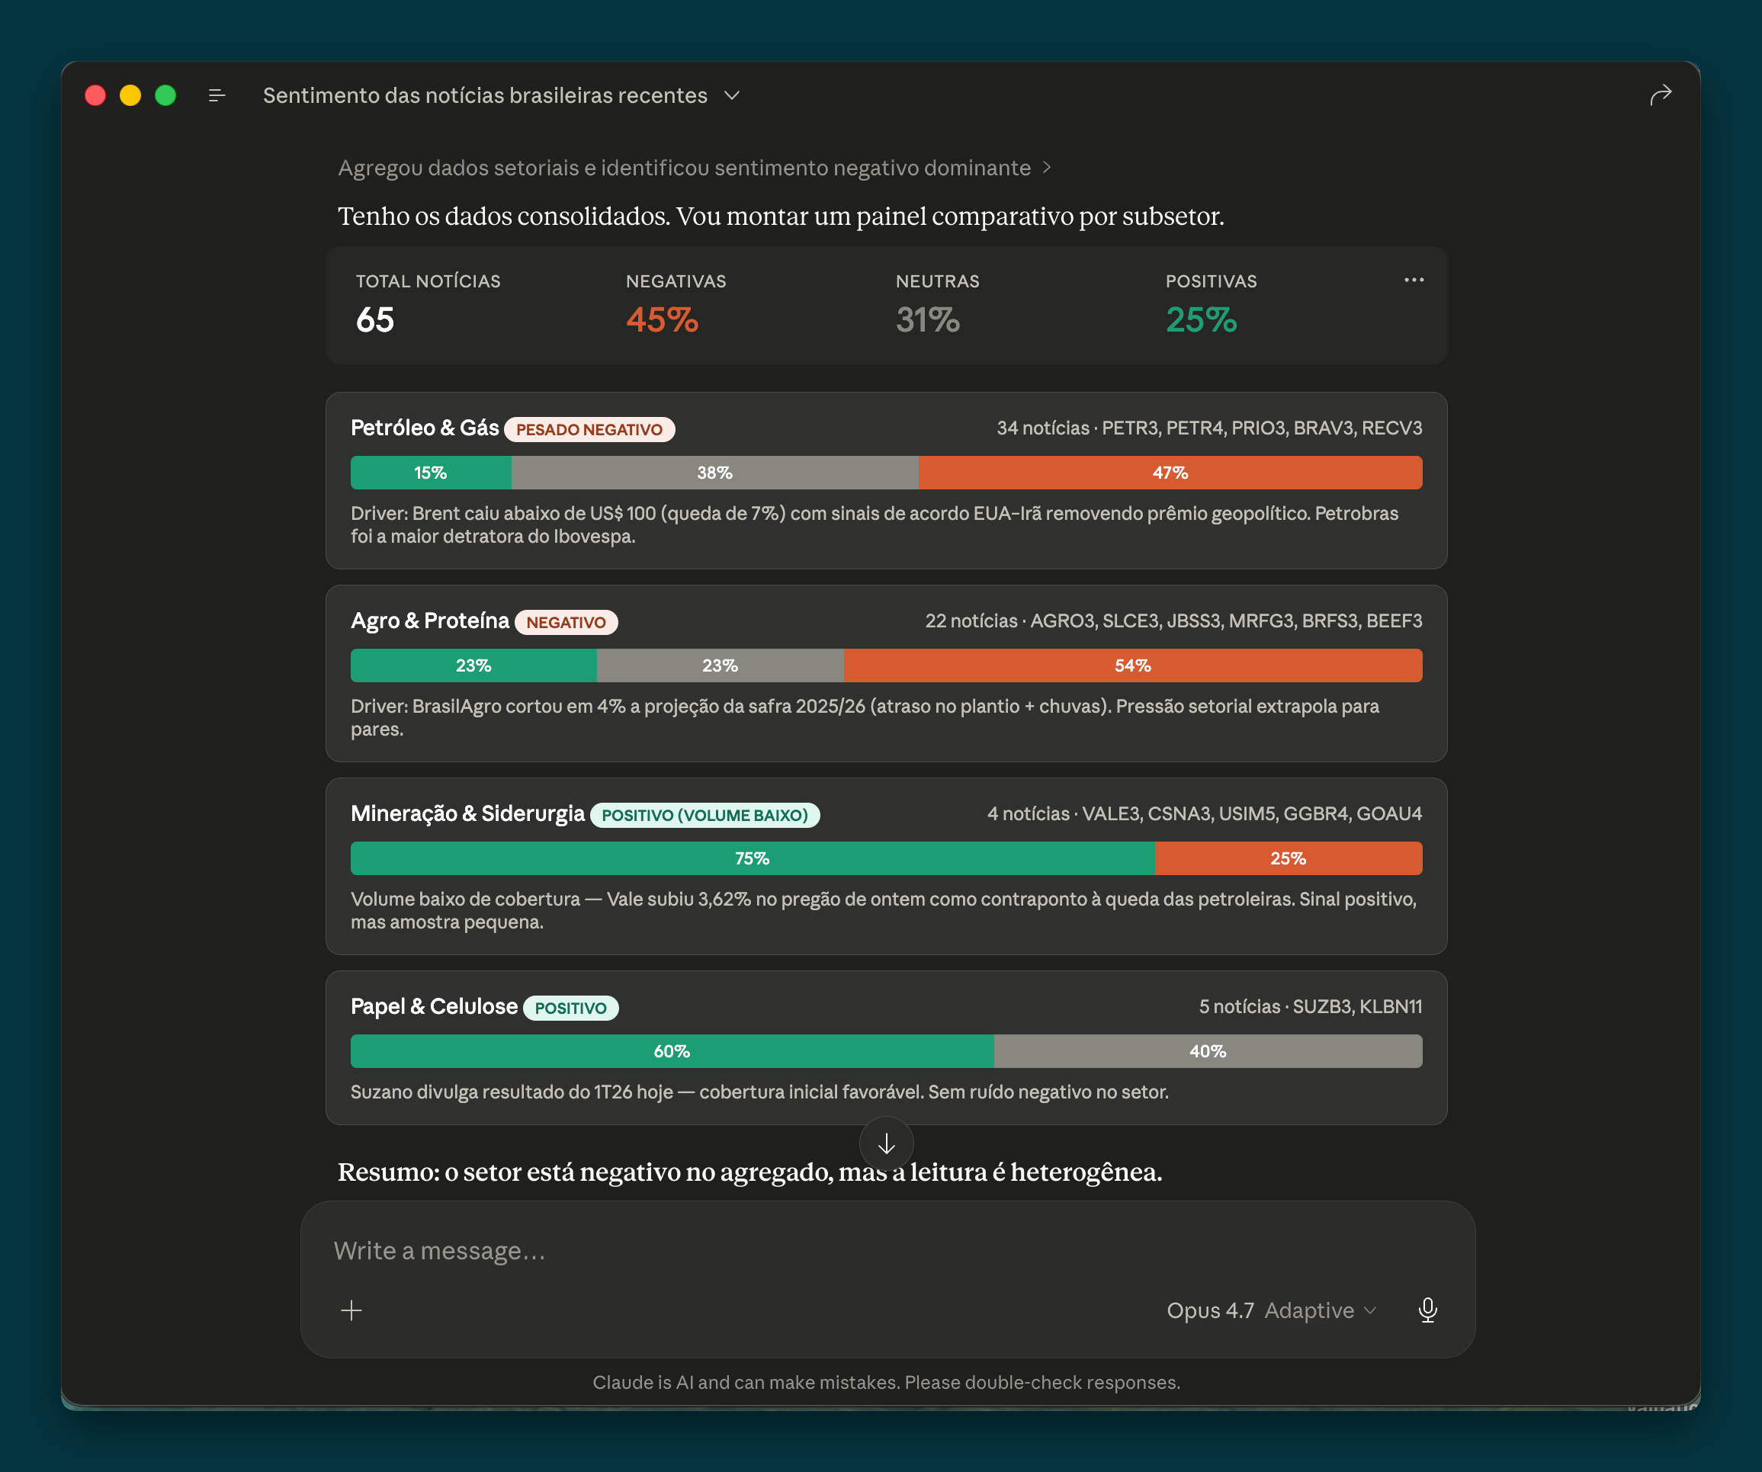Click the 'Resumo: o setor está negativo' line
Screen dimensions: 1762x1472
[750, 1172]
